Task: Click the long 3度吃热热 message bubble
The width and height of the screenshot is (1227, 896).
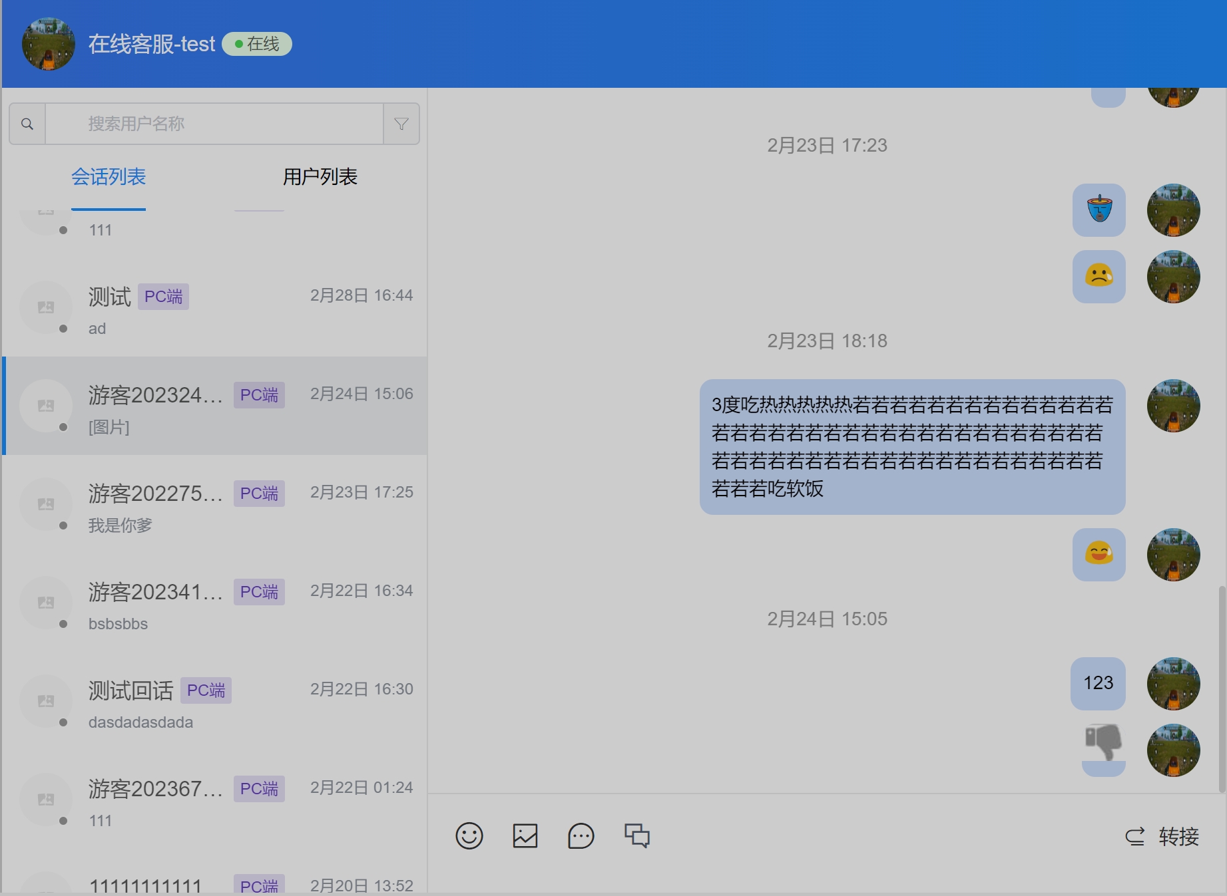Action: pos(913,447)
